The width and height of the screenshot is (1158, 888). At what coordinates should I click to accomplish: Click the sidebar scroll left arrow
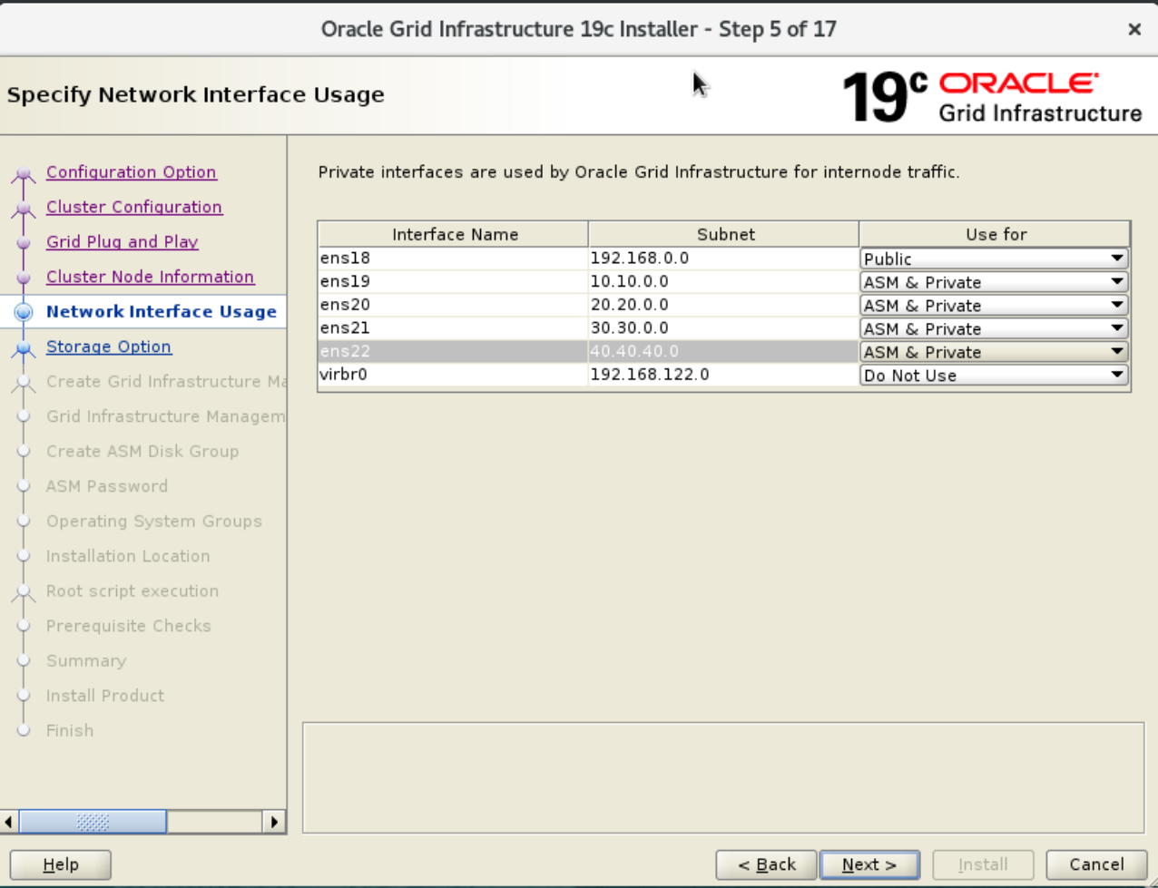pos(9,822)
